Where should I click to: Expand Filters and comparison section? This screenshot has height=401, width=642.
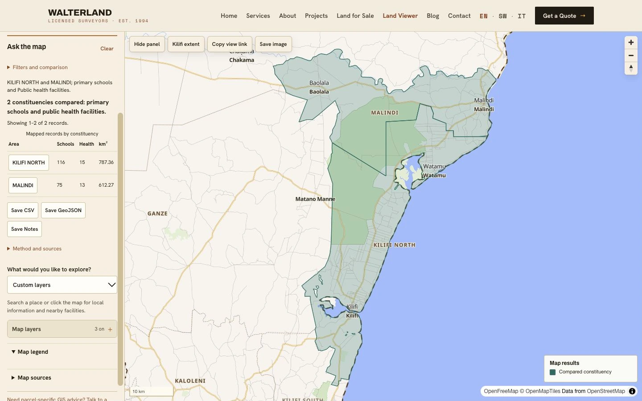(x=37, y=67)
